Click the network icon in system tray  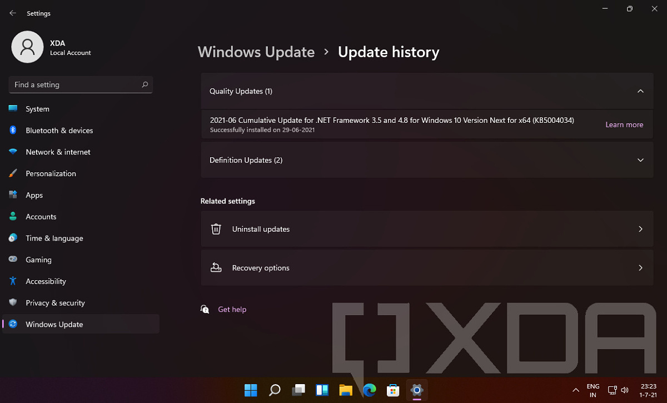tap(612, 390)
